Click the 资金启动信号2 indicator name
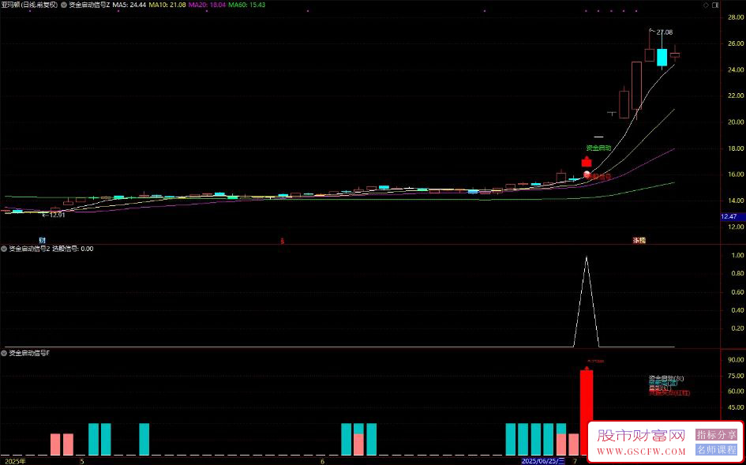Image resolution: width=746 pixels, height=465 pixels. [x=29, y=249]
